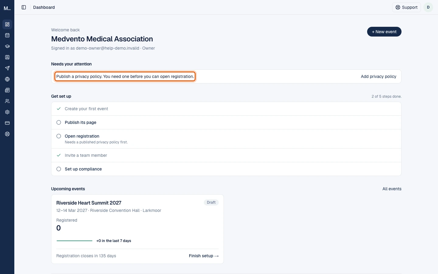Open the Set up compliance step
The image size is (438, 274).
(226, 169)
